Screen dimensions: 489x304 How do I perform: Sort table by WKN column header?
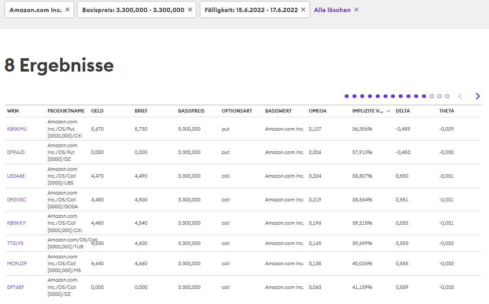(13, 111)
